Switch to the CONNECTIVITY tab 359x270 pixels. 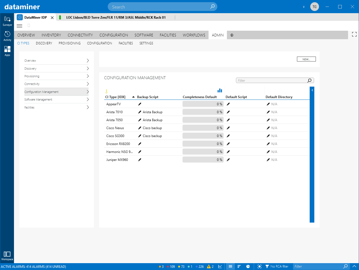80,35
